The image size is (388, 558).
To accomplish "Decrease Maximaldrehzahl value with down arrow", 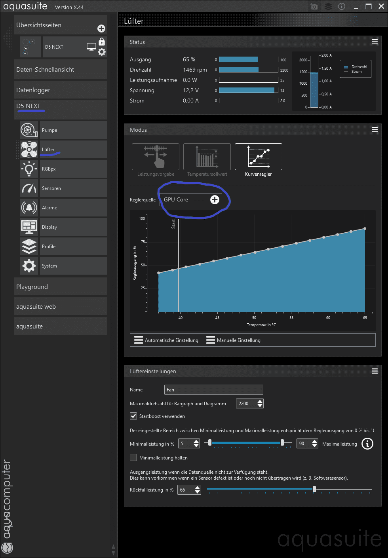I will click(260, 406).
